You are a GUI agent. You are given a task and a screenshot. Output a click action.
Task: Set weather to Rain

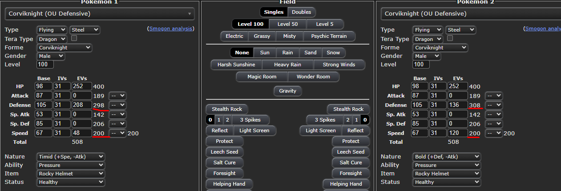click(x=288, y=53)
